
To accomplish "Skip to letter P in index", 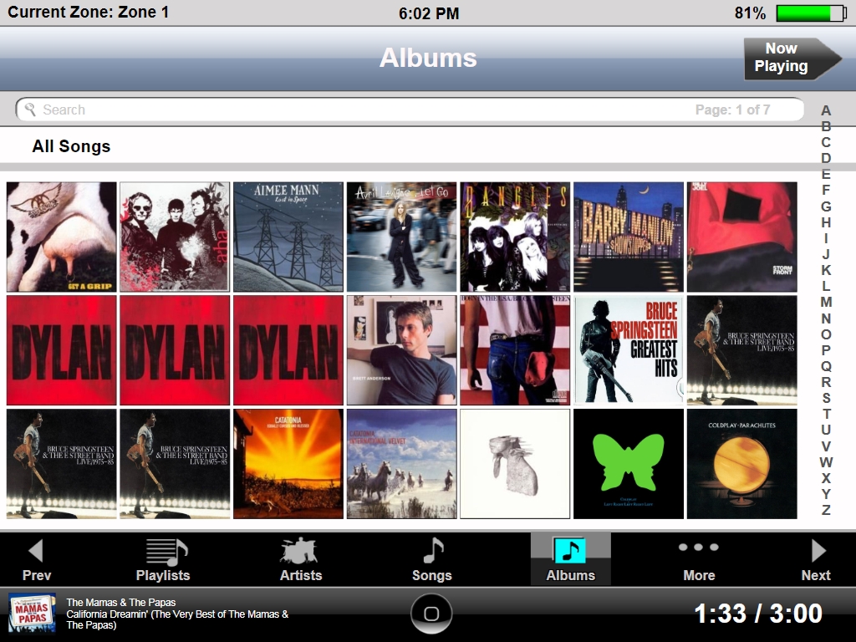I will (x=826, y=350).
